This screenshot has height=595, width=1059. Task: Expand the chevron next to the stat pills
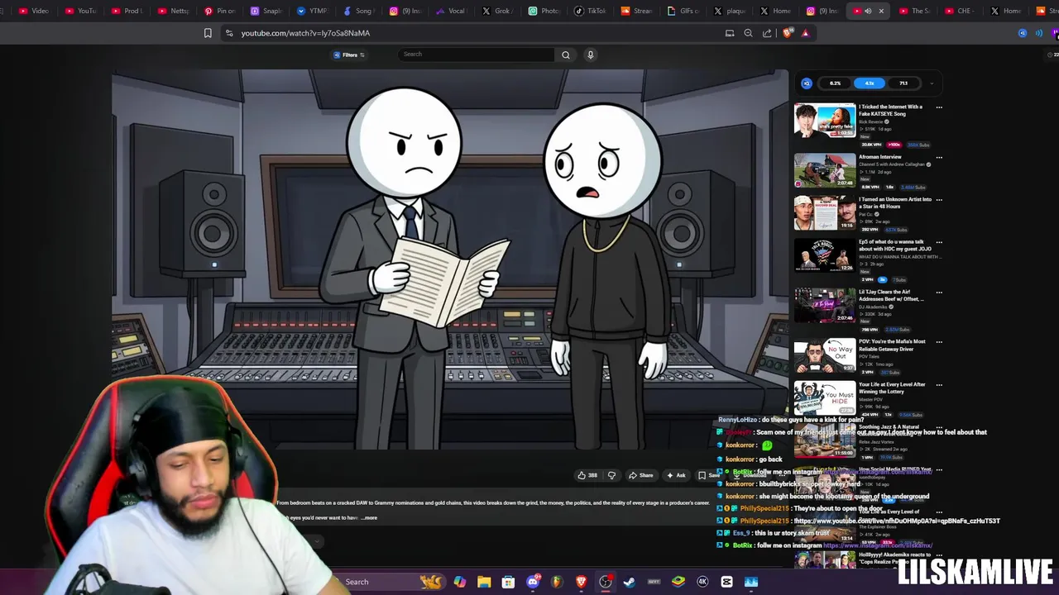(x=932, y=83)
